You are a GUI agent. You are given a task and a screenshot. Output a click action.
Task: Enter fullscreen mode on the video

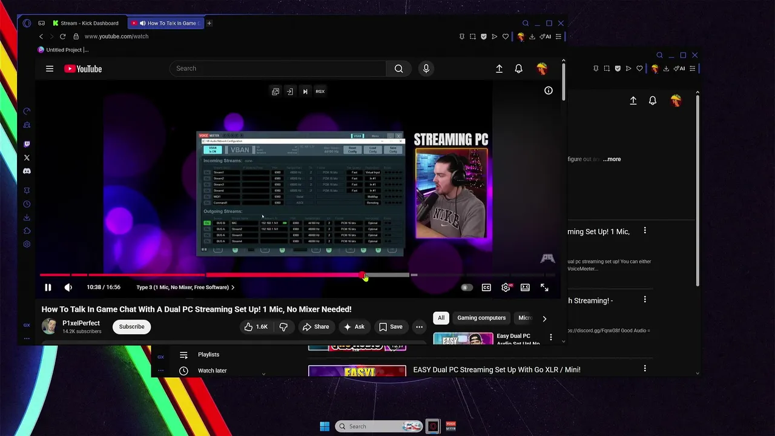point(544,288)
